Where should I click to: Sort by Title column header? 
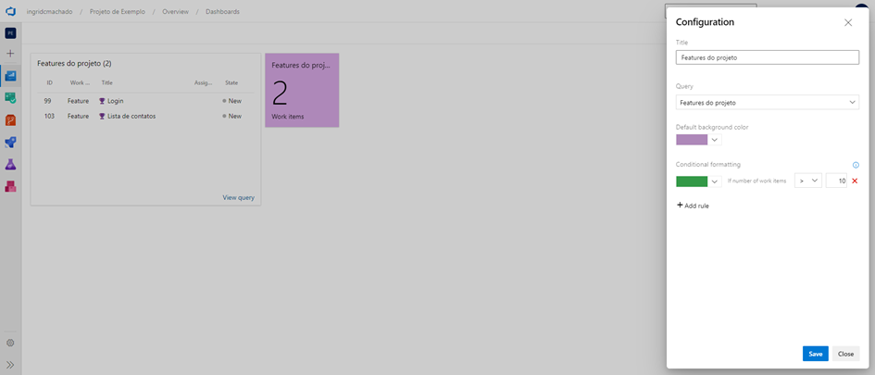click(107, 82)
